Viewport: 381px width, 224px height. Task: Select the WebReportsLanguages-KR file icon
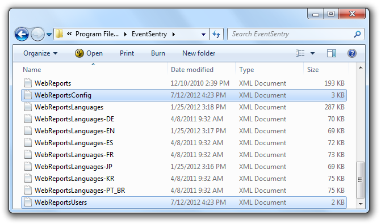pyautogui.click(x=28, y=178)
